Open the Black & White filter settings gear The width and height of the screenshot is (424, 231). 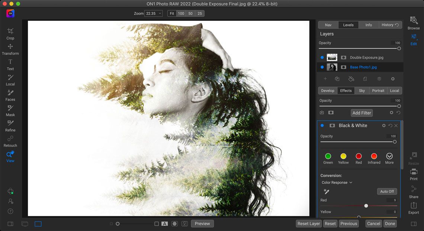[x=383, y=125]
